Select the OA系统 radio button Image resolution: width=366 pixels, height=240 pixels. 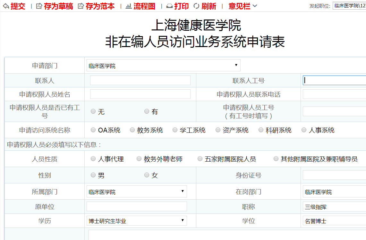(93, 130)
